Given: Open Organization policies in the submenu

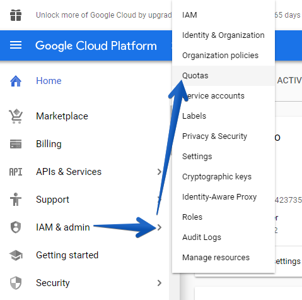Looking at the screenshot, I should (223, 56).
